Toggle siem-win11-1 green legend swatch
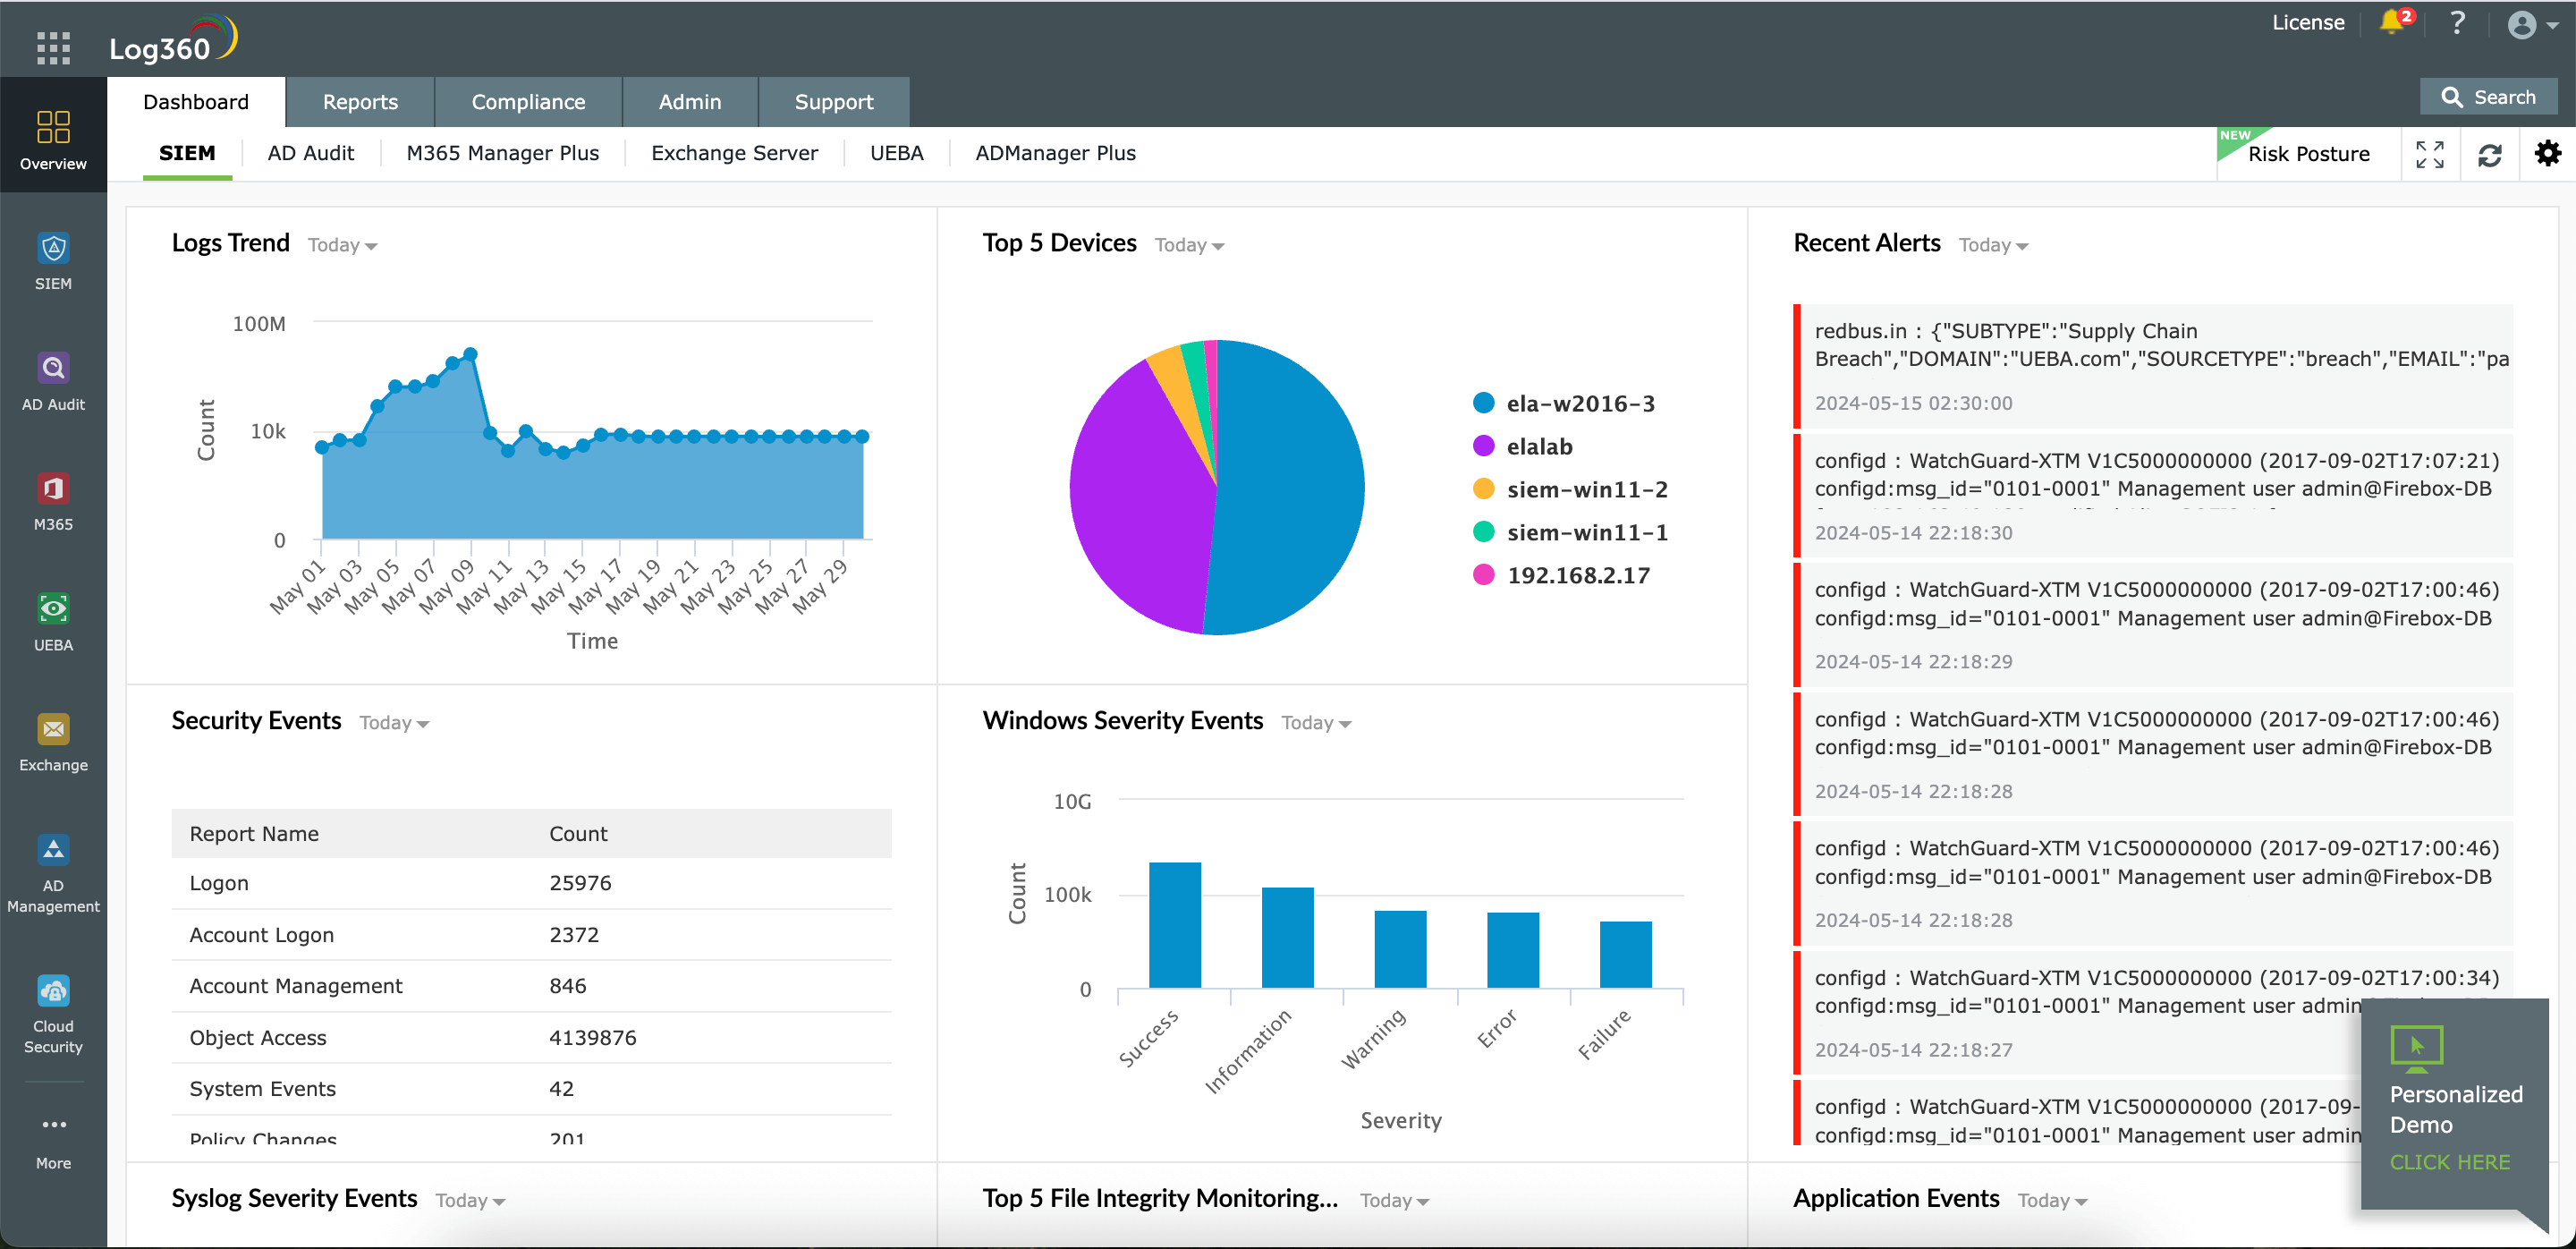 point(1483,532)
